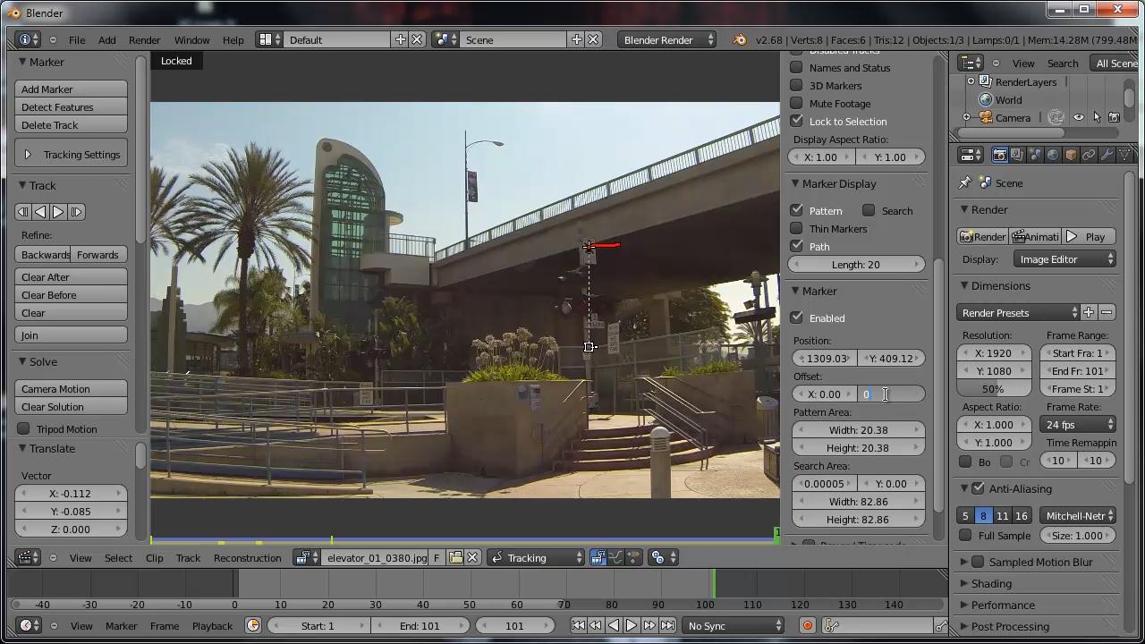
Task: Open the Object properties tab icon
Action: (1071, 155)
